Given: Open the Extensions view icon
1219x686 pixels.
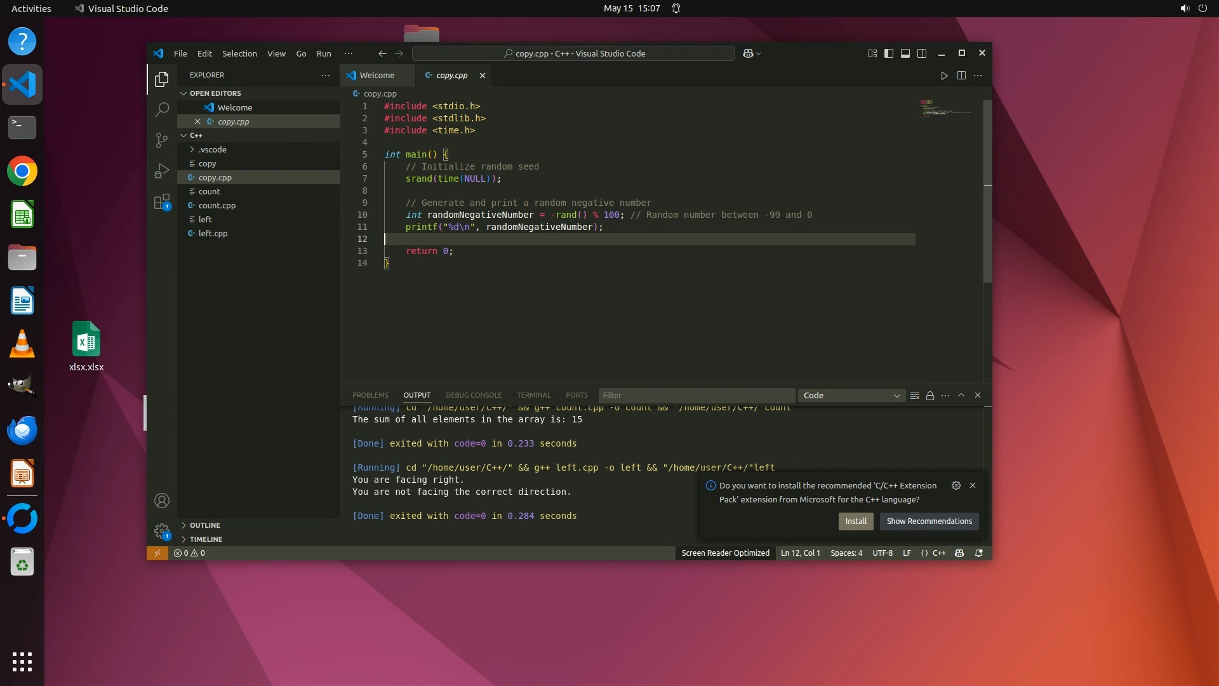Looking at the screenshot, I should tap(162, 202).
